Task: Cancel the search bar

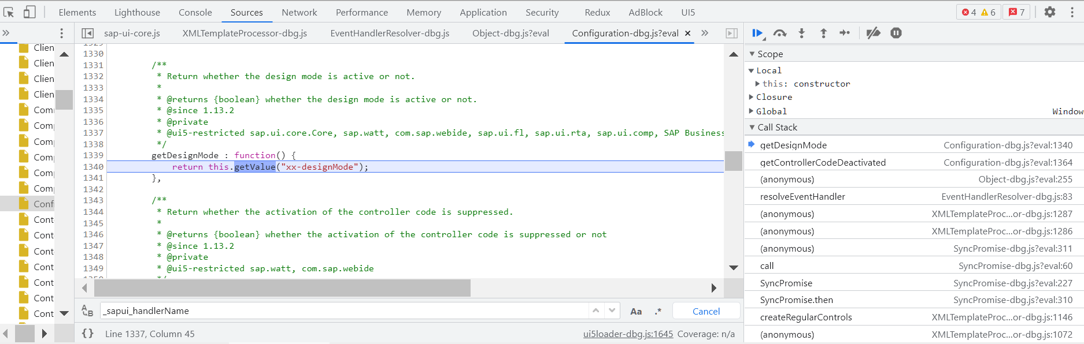Action: coord(706,311)
